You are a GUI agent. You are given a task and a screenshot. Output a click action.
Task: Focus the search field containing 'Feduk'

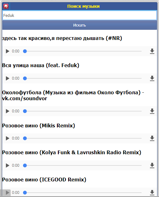click(x=80, y=15)
